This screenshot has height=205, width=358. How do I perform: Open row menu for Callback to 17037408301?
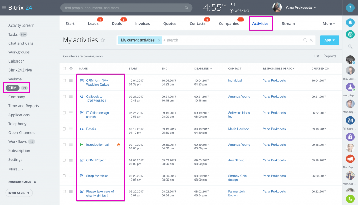[71, 97]
